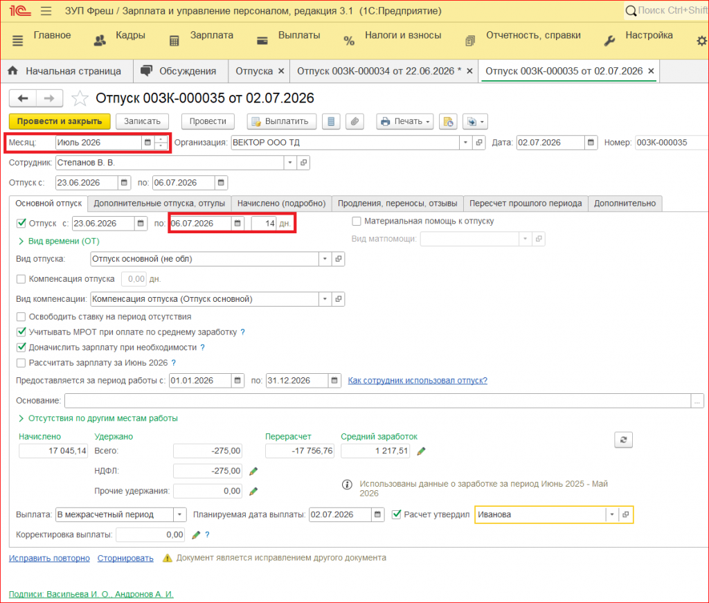Screen dimensions: 709x603
Task: Click the Сторнировать link
Action: (x=125, y=558)
